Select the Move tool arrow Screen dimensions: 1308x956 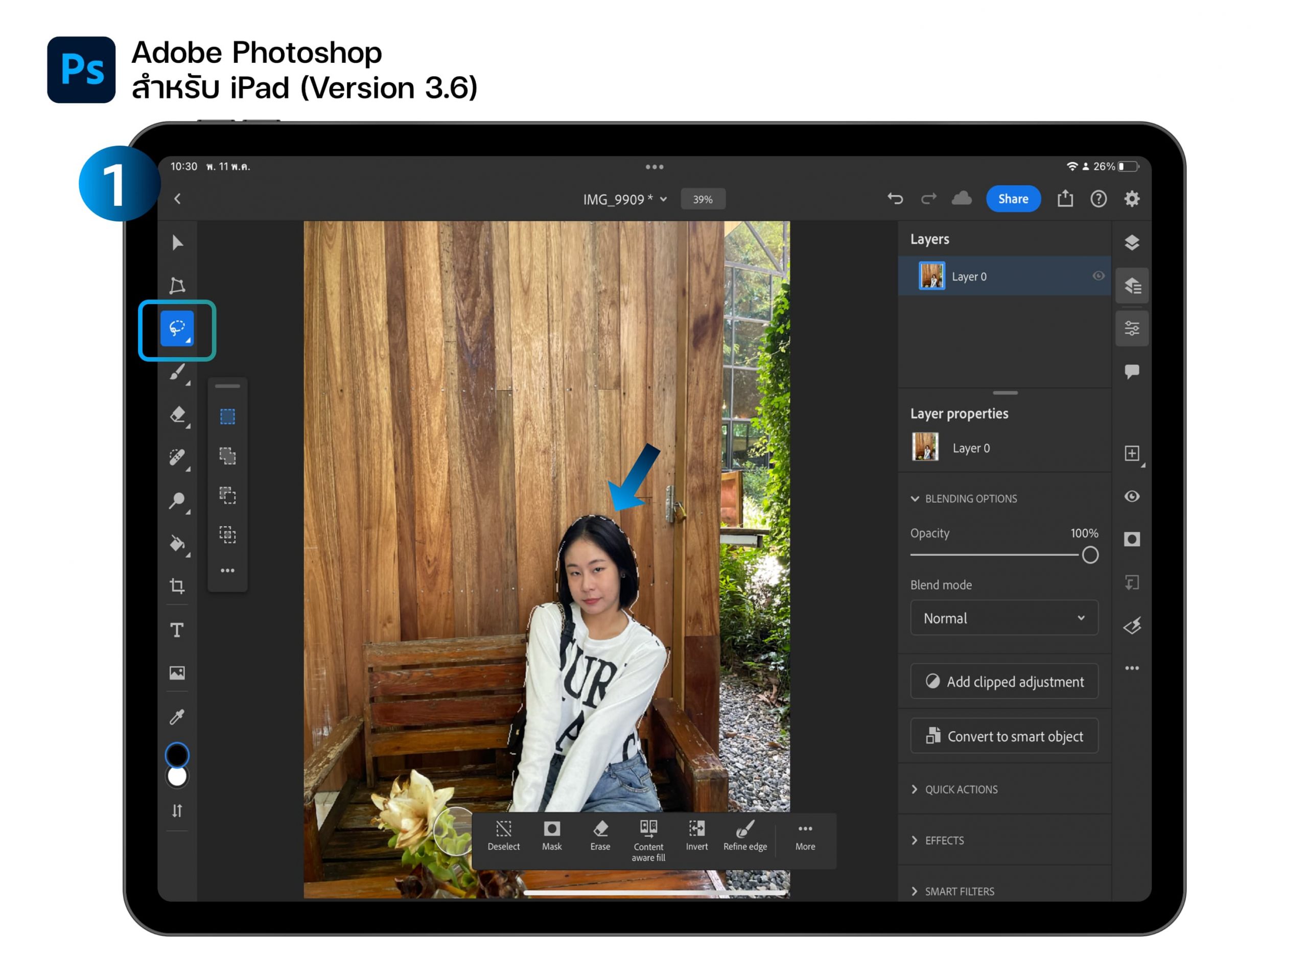point(177,243)
